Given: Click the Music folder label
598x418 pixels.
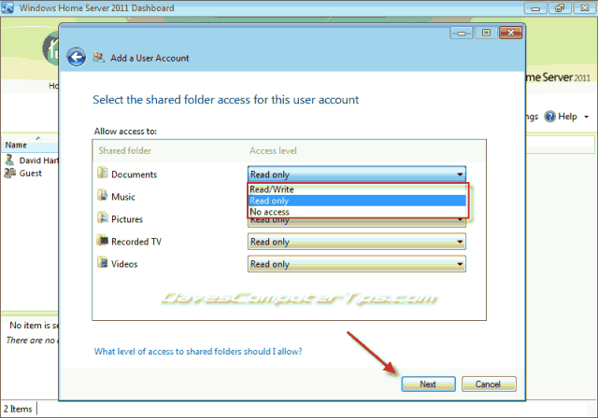Looking at the screenshot, I should [123, 197].
